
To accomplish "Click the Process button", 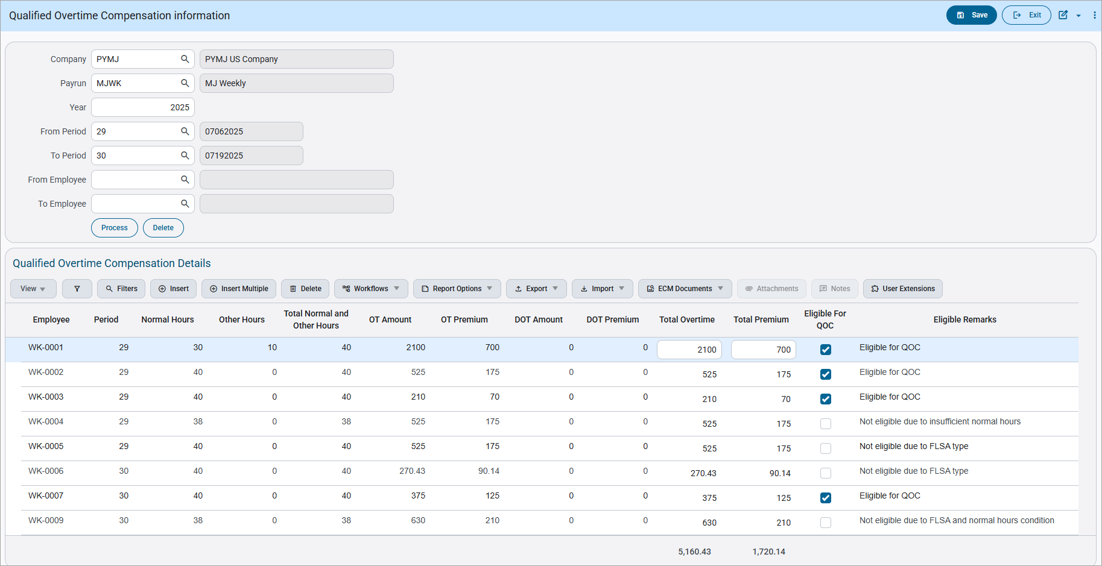I will coord(115,228).
